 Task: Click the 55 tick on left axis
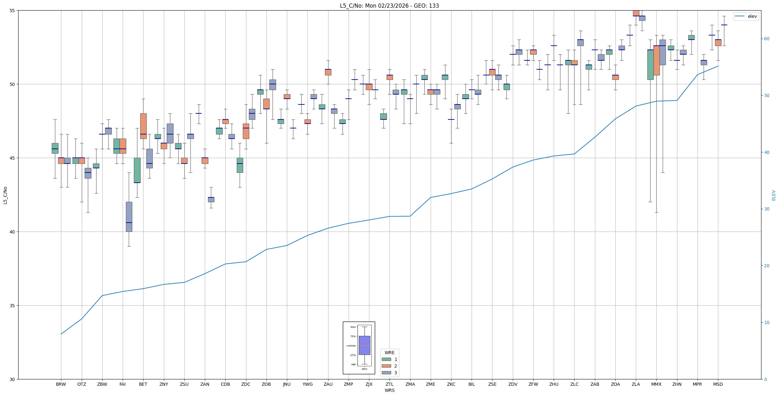pos(13,11)
